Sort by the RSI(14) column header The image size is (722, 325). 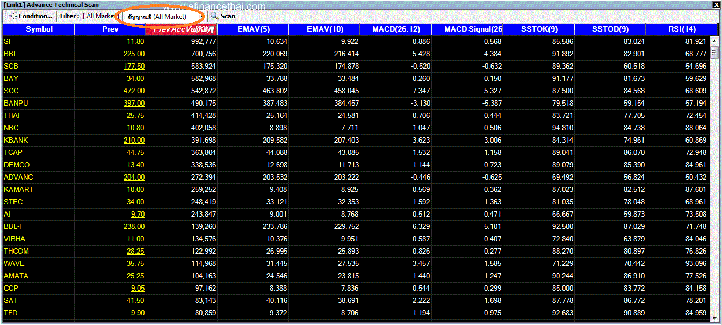tap(682, 29)
